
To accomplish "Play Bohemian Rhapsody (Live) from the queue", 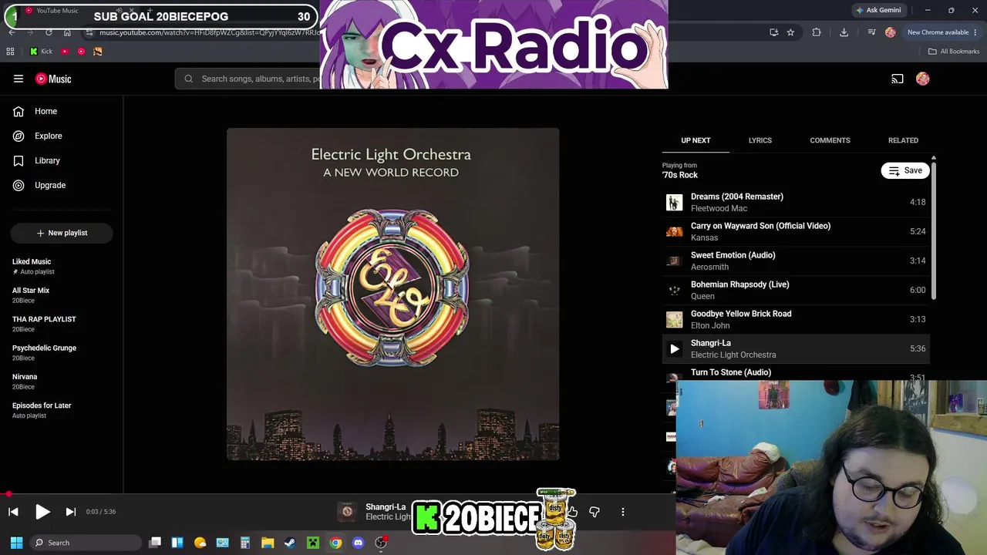I will pyautogui.click(x=795, y=290).
